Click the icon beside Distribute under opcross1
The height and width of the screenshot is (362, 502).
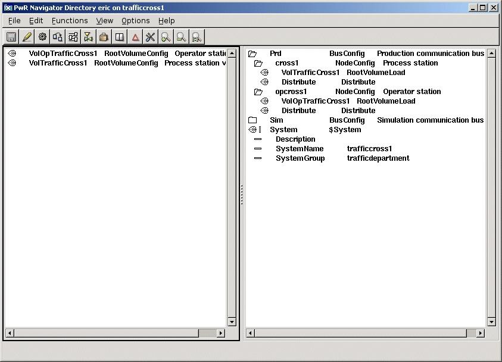pyautogui.click(x=264, y=110)
